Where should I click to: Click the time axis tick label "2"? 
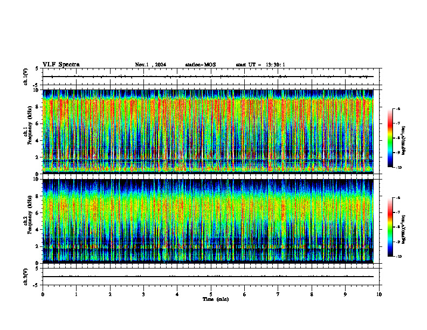point(110,294)
